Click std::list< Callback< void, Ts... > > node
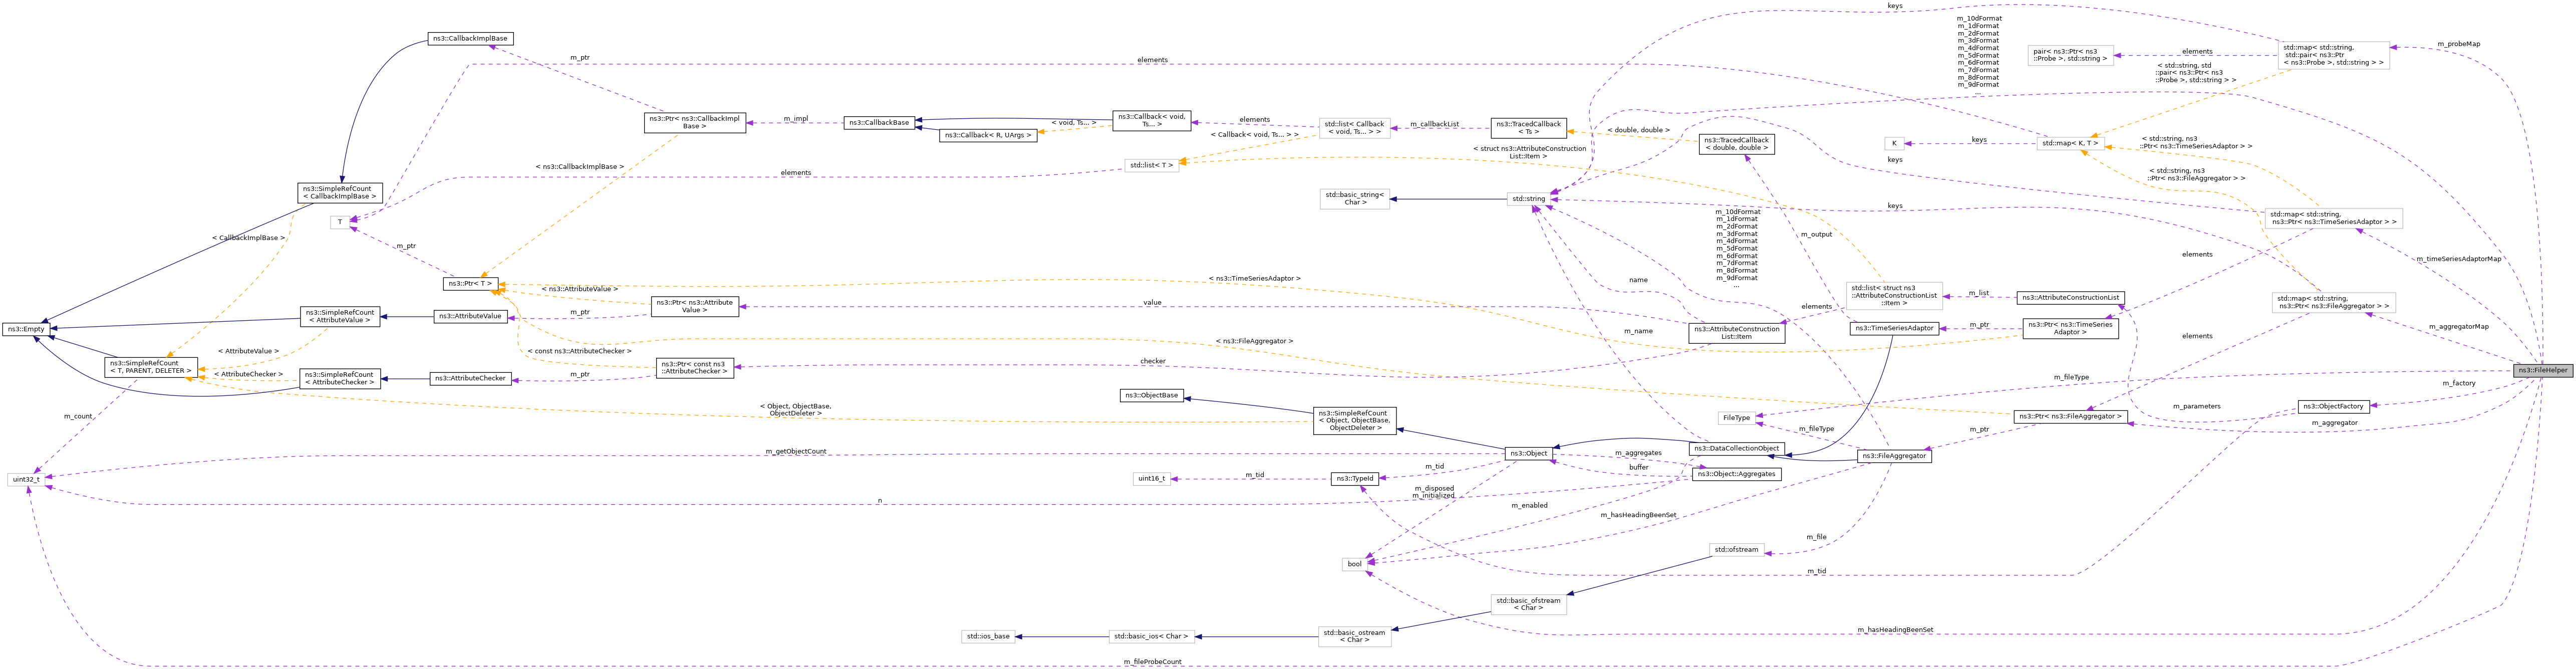The height and width of the screenshot is (669, 2576). 1355,128
